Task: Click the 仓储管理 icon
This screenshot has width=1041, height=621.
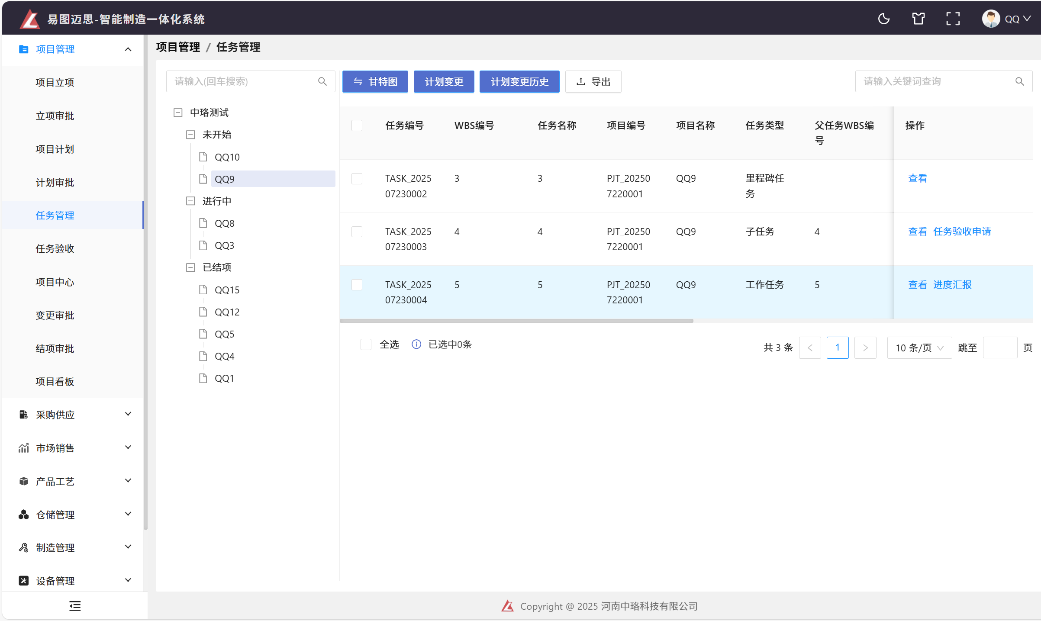Action: (24, 515)
